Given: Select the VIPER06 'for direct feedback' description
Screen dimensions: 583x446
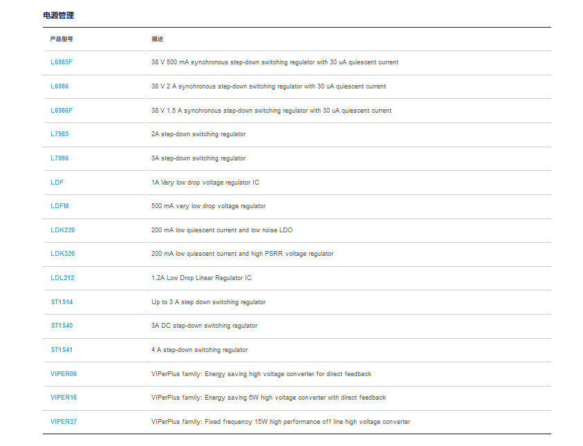Looking at the screenshot, I should click(261, 374).
